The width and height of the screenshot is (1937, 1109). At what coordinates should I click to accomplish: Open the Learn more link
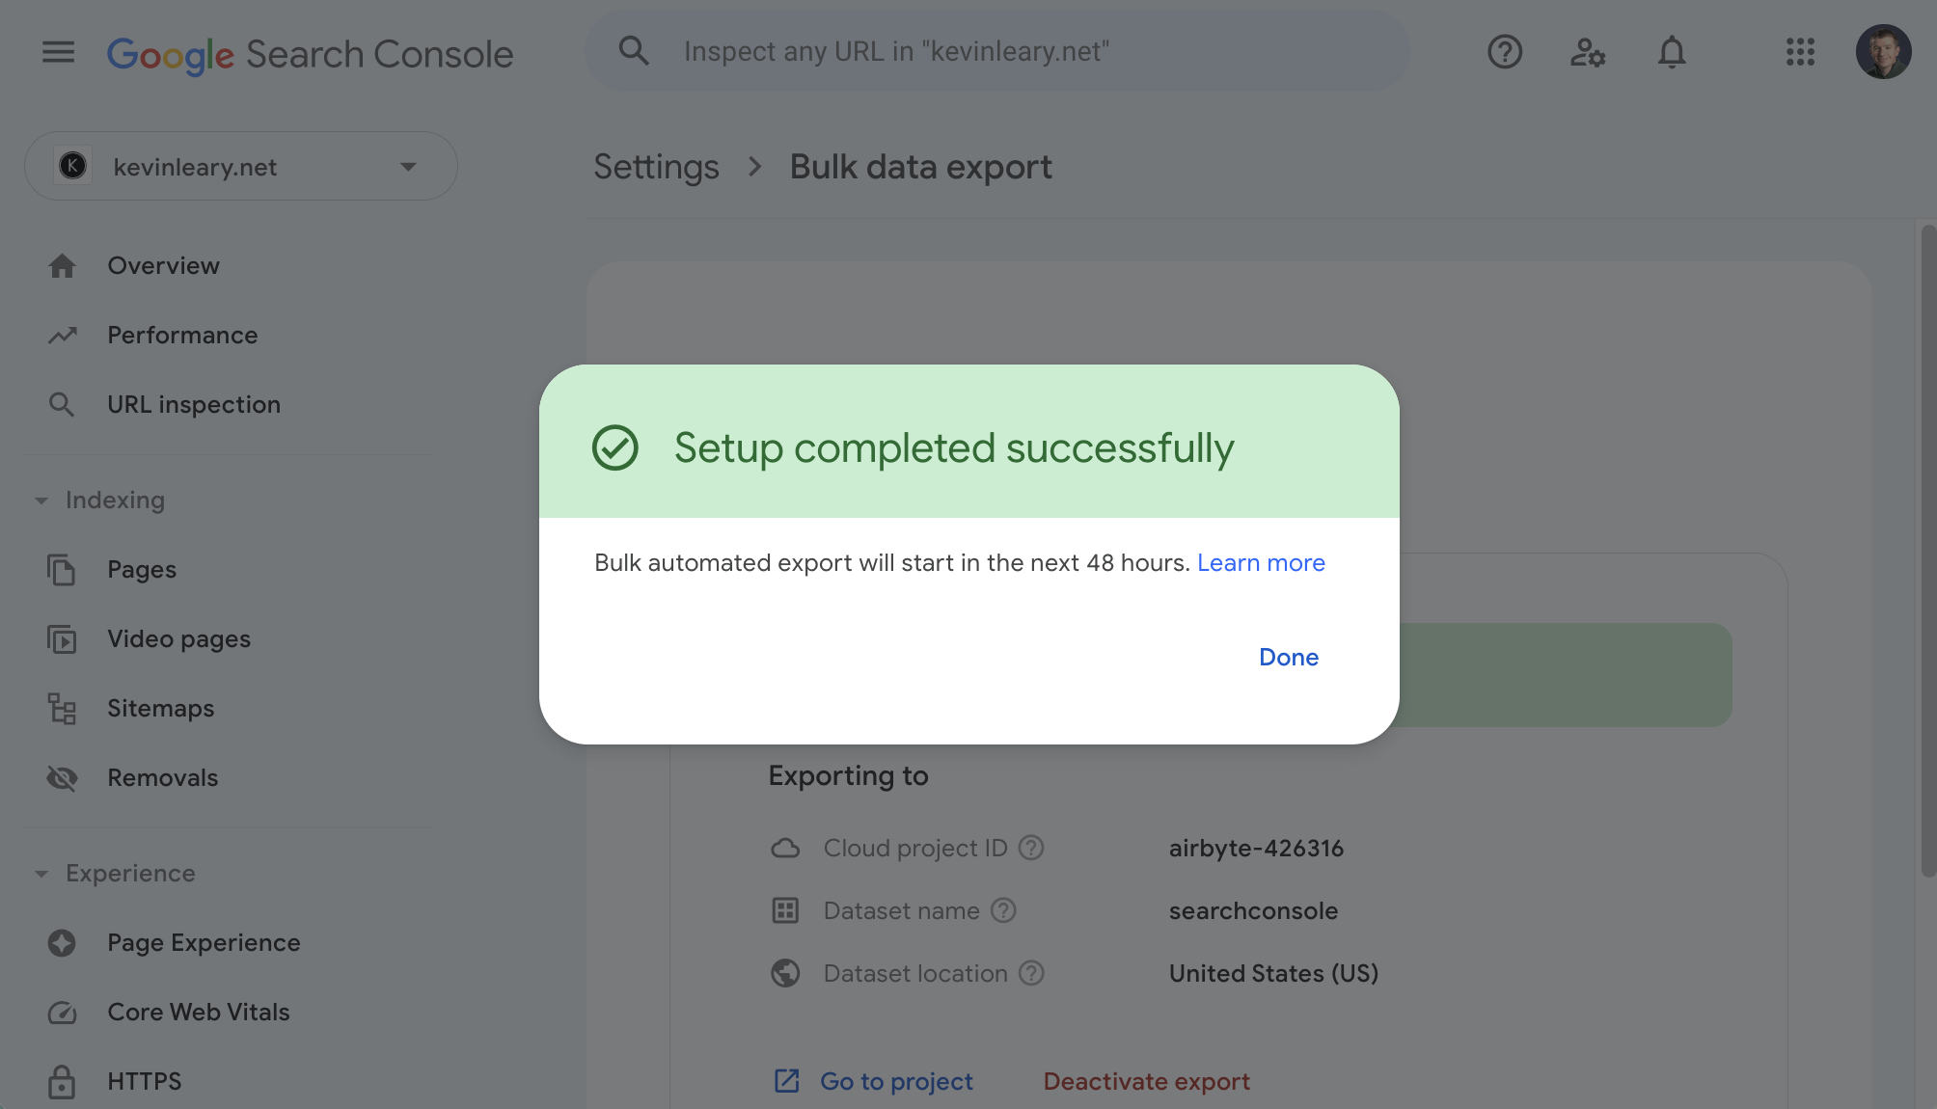click(x=1261, y=562)
